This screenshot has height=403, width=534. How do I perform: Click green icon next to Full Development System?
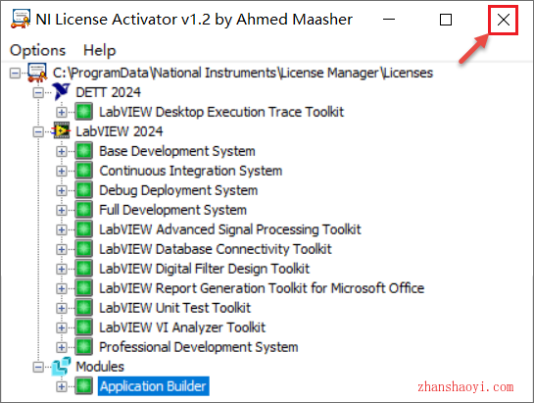pyautogui.click(x=84, y=210)
